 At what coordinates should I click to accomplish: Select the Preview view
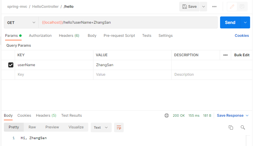pyautogui.click(x=52, y=127)
